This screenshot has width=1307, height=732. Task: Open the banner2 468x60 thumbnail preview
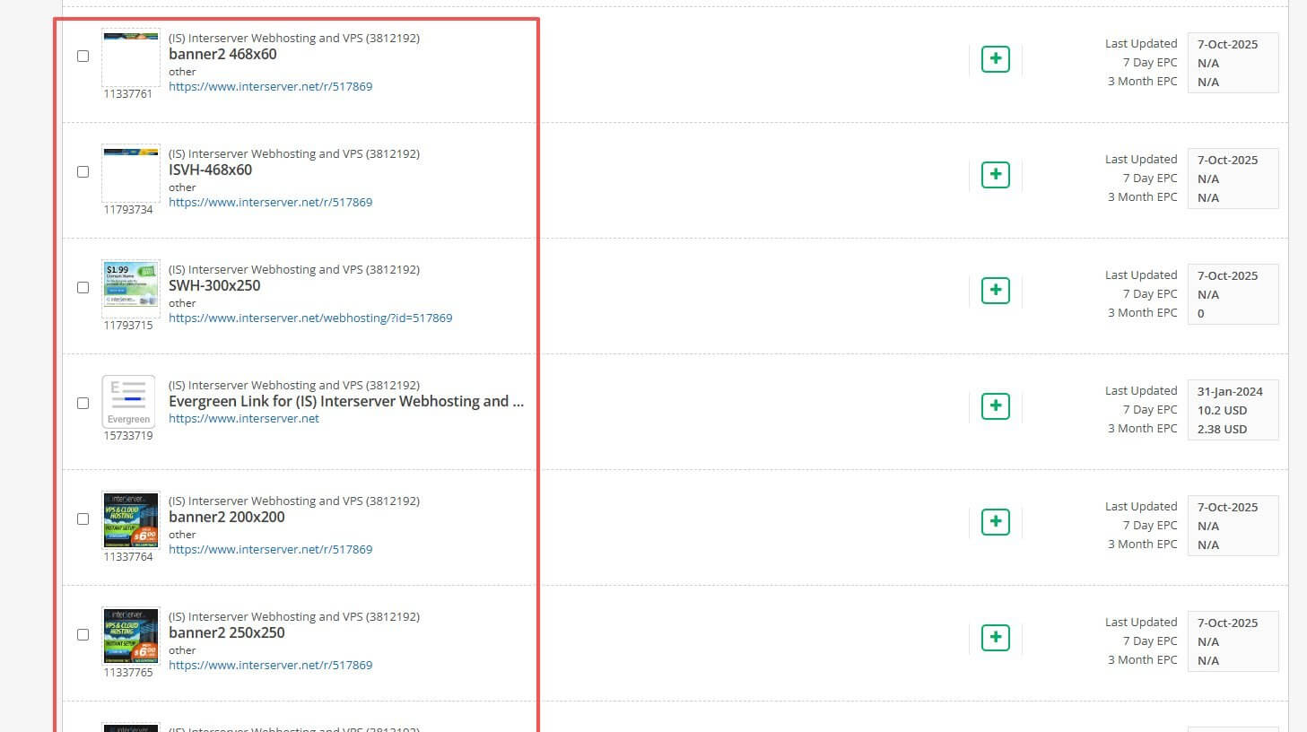click(131, 57)
